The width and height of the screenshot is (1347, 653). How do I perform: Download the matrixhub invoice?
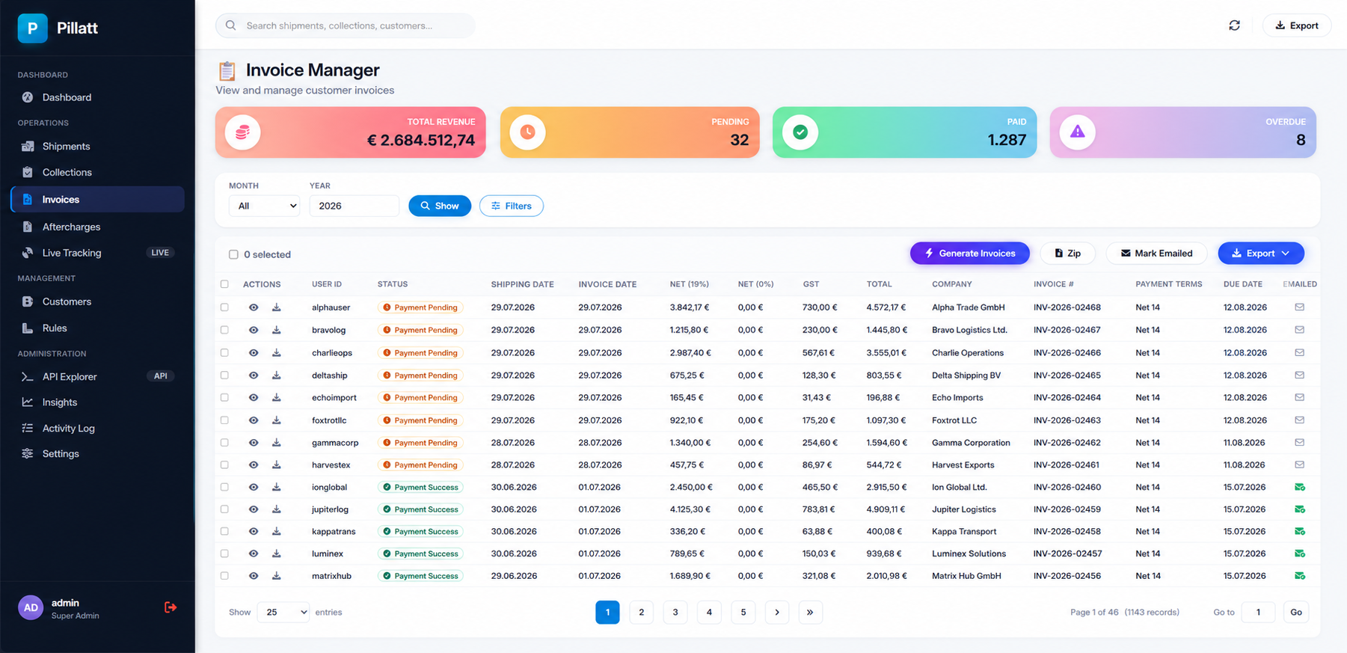[276, 576]
